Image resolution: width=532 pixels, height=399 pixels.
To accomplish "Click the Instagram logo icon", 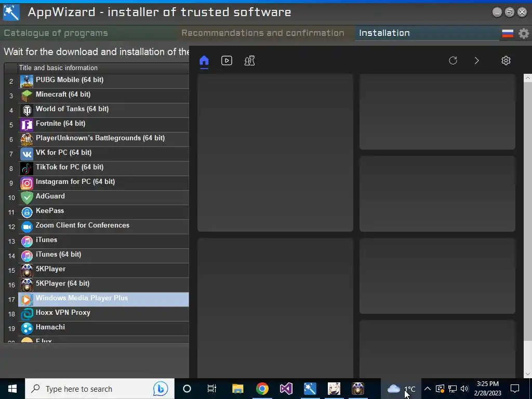I will pyautogui.click(x=27, y=183).
